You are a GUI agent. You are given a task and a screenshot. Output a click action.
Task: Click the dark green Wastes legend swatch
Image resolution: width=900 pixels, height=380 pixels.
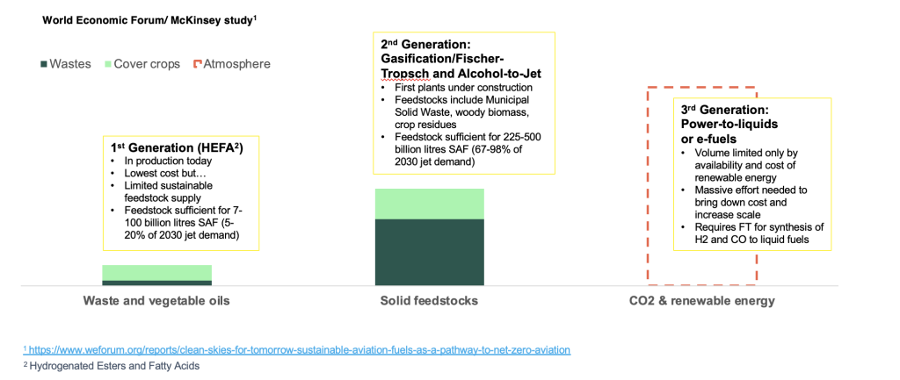pyautogui.click(x=44, y=64)
